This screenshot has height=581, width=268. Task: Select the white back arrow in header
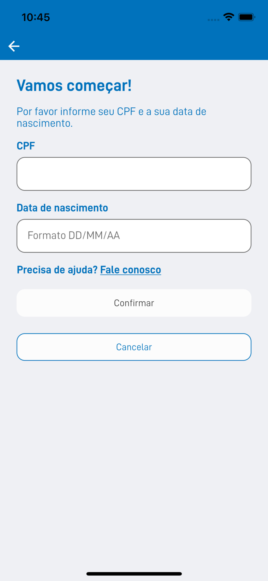(x=14, y=46)
